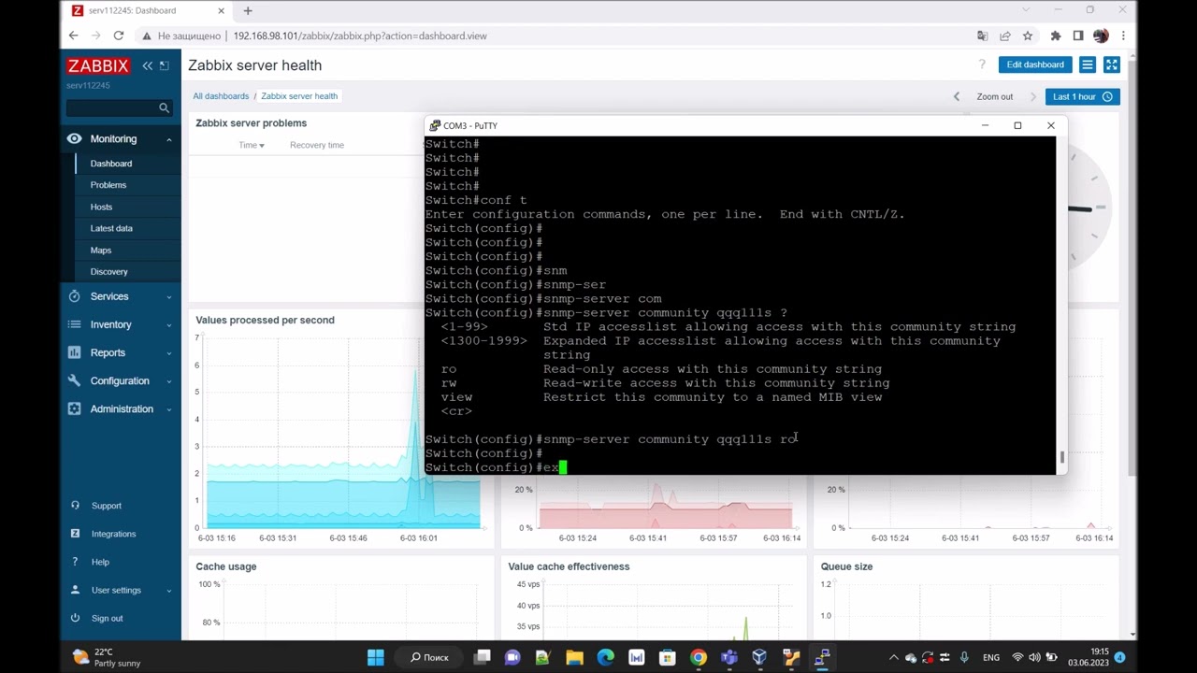Collapse the Zabbix sidebar with double-arrow icon
Viewport: 1197px width, 673px height.
[148, 65]
